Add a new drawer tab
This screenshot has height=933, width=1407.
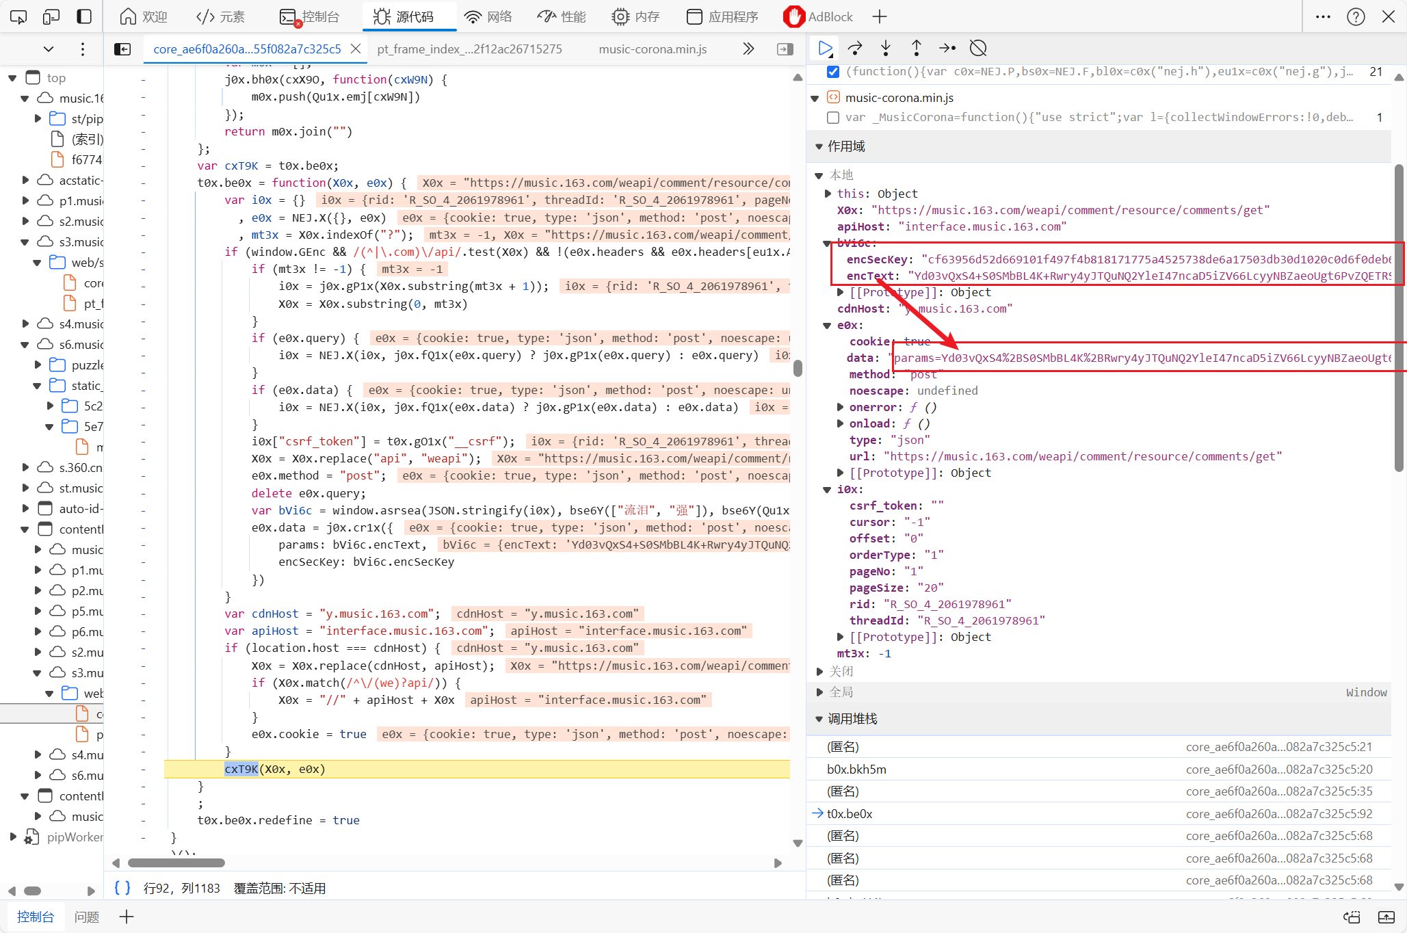coord(127,917)
